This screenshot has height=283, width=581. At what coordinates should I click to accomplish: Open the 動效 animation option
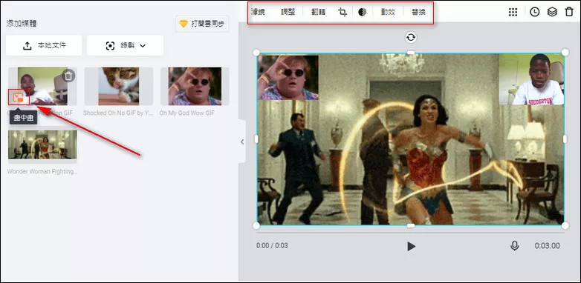[388, 12]
